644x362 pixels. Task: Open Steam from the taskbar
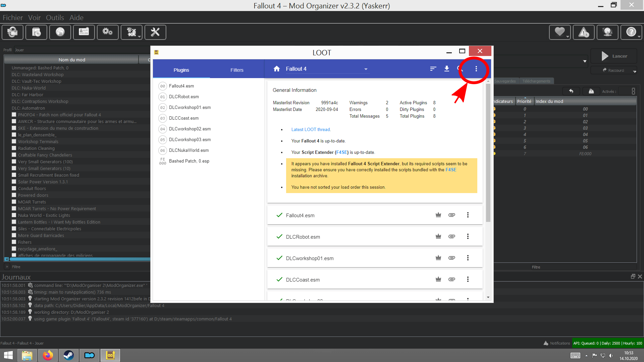click(69, 355)
